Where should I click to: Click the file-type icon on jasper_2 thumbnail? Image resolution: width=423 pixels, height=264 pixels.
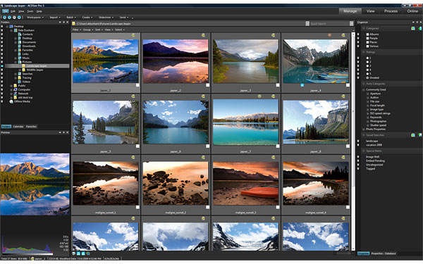coord(203,35)
